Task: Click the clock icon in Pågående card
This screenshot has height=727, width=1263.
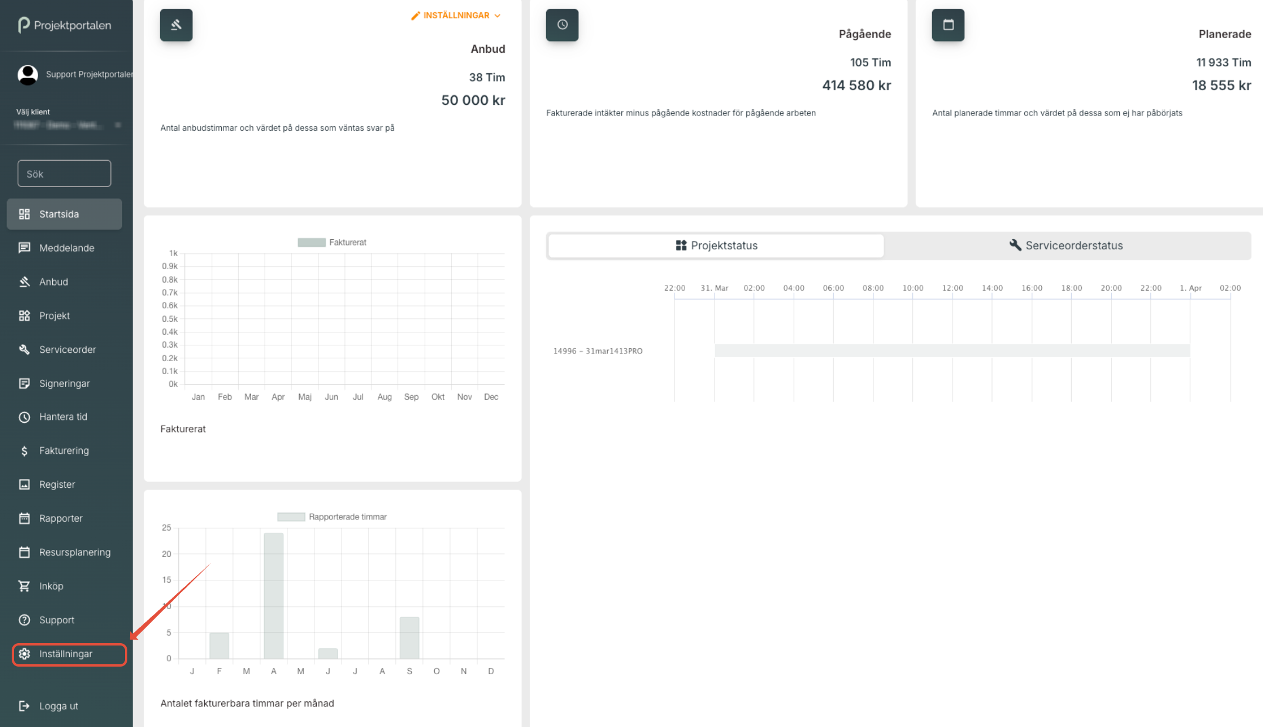Action: pos(562,25)
